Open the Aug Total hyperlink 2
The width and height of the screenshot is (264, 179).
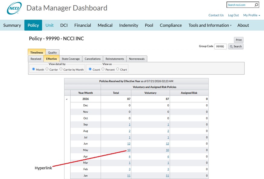point(130,131)
